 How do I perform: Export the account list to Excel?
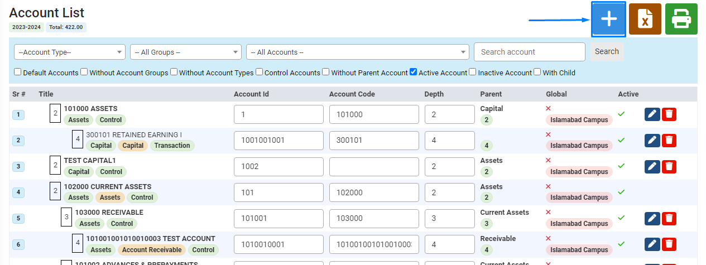tap(645, 20)
